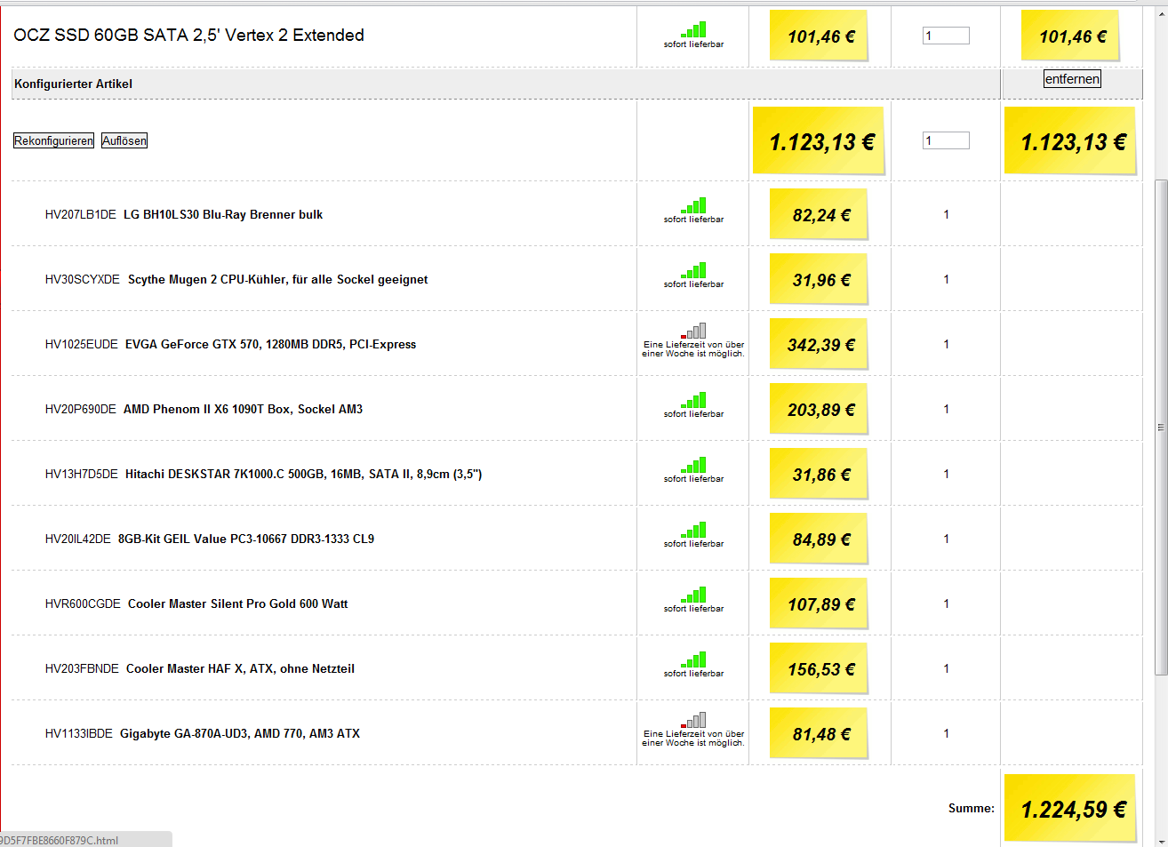Click article number HV30SCYXDE
This screenshot has height=847, width=1168.
(x=83, y=279)
